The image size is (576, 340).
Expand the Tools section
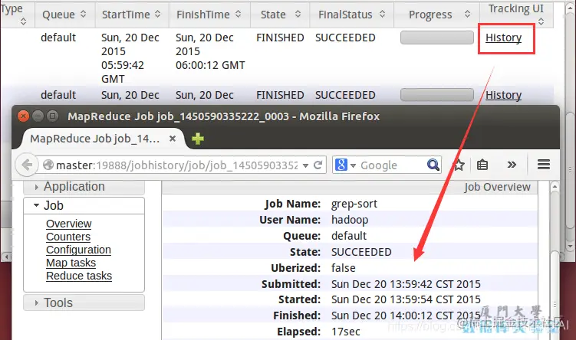pyautogui.click(x=84, y=302)
